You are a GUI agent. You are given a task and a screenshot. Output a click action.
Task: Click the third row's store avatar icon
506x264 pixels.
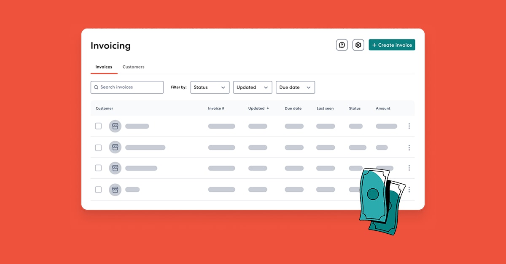(x=115, y=168)
